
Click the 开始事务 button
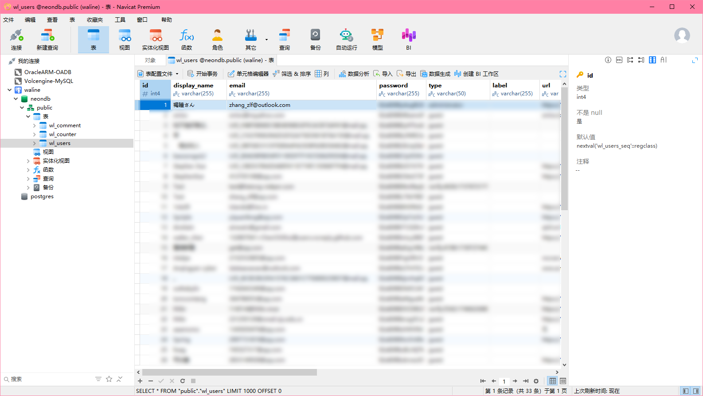[x=203, y=74]
